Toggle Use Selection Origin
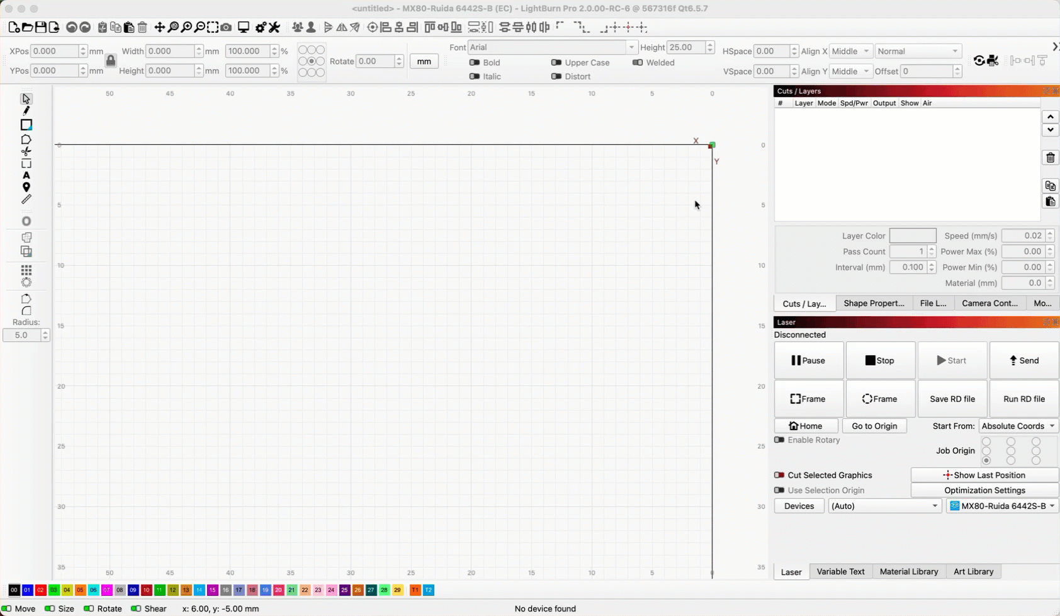 [x=779, y=490]
